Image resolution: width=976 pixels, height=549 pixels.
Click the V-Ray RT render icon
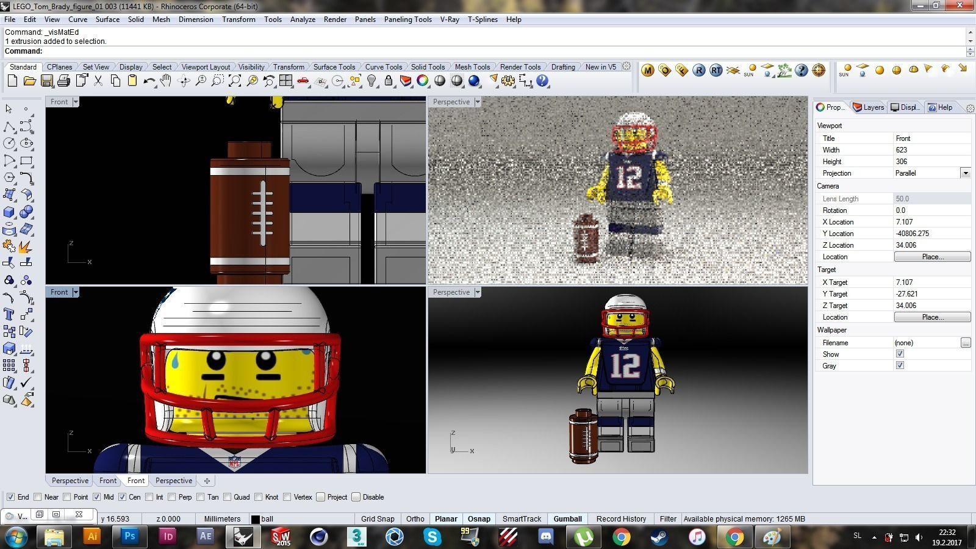pyautogui.click(x=716, y=71)
